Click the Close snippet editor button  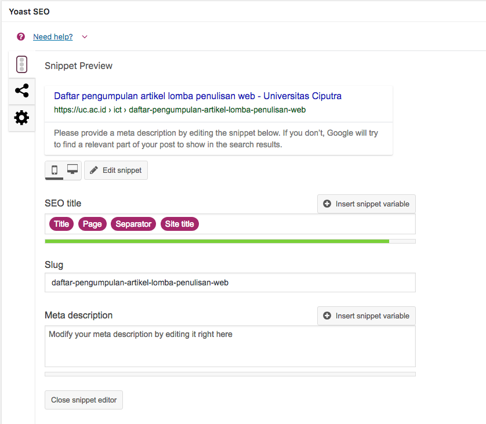[x=84, y=400]
